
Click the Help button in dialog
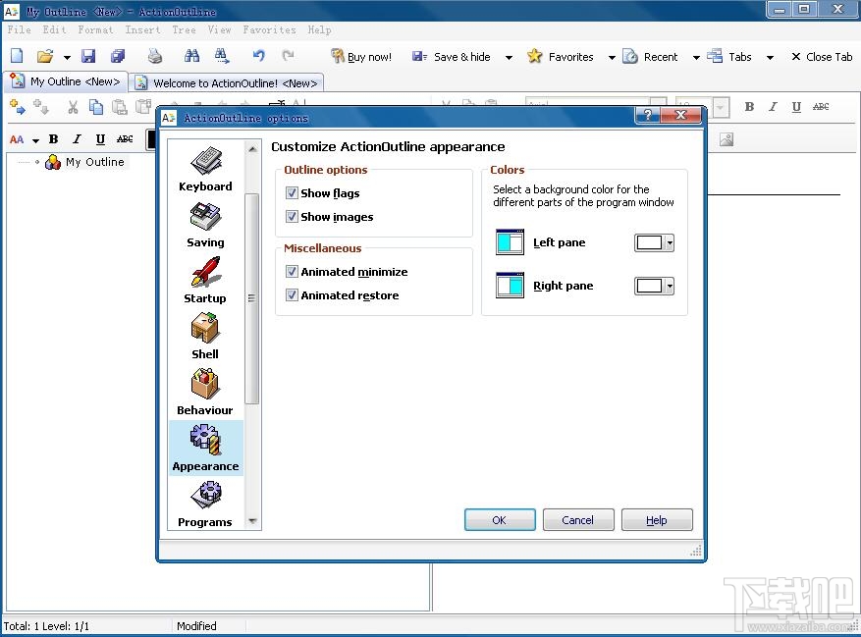(x=657, y=519)
